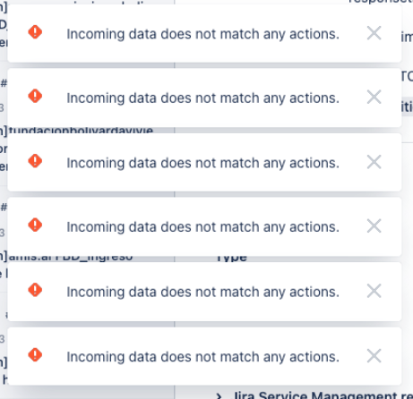Select the error icon in the second toast
This screenshot has width=413, height=399.
pos(35,96)
